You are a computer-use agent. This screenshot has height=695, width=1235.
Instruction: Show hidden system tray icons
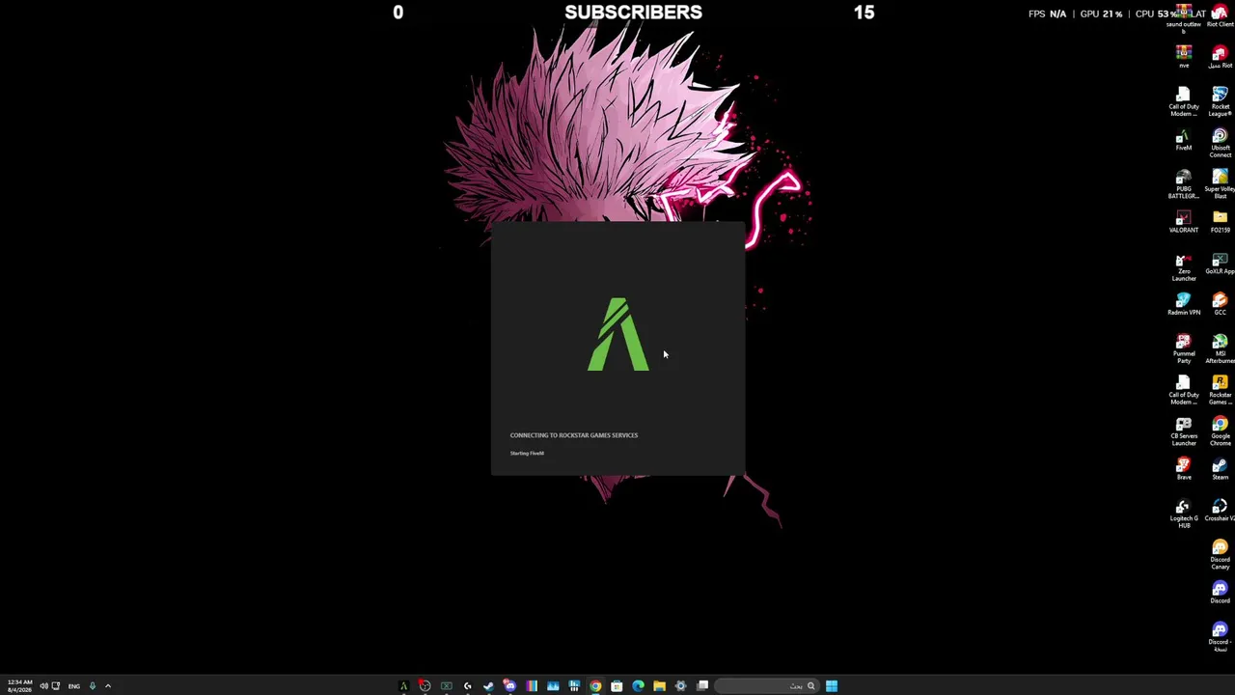[108, 686]
